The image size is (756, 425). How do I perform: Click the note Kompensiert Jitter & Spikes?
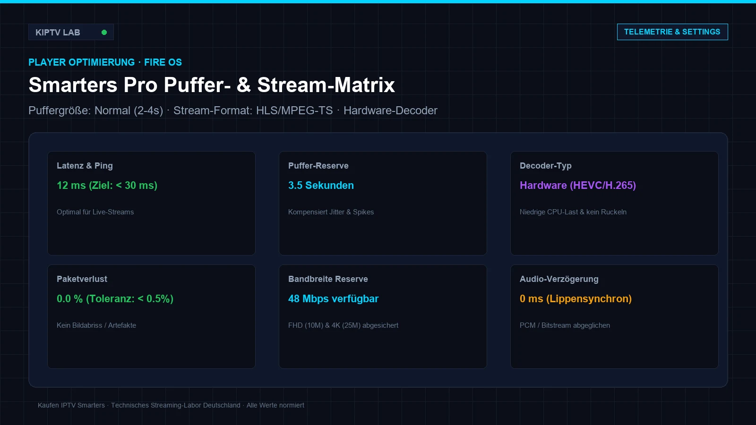(x=331, y=212)
